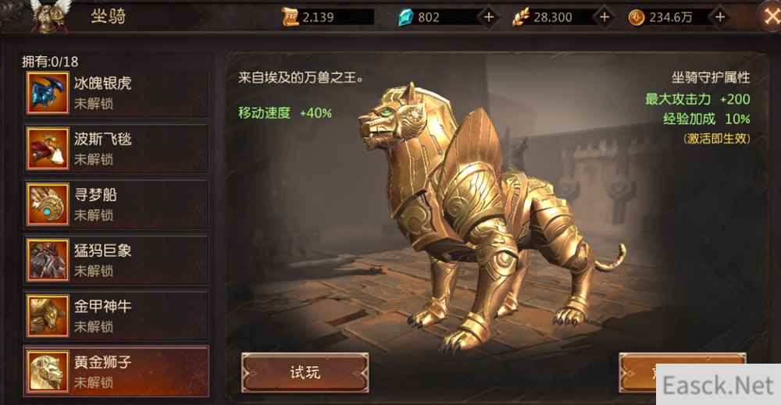Add more diamonds with plus button
This screenshot has height=405, width=781.
(489, 17)
